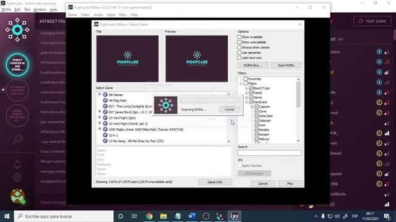396x222 pixels.
Task: Launch Google Chrome from the taskbar
Action: (x=149, y=216)
